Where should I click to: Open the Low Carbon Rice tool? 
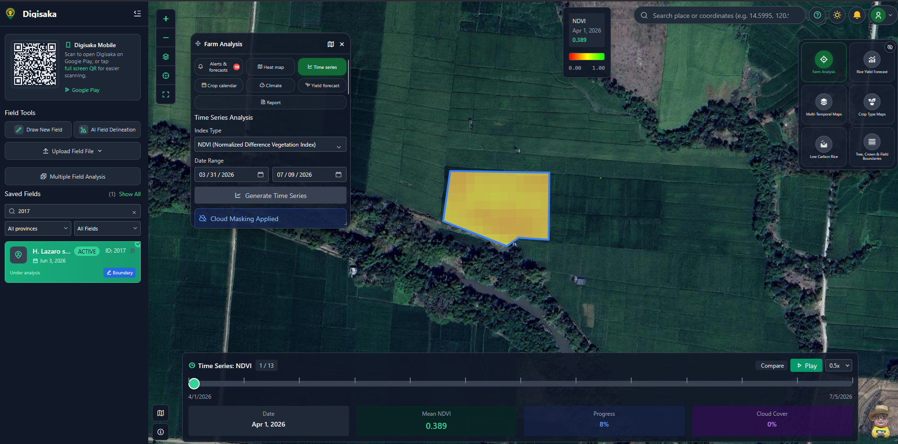tap(824, 147)
